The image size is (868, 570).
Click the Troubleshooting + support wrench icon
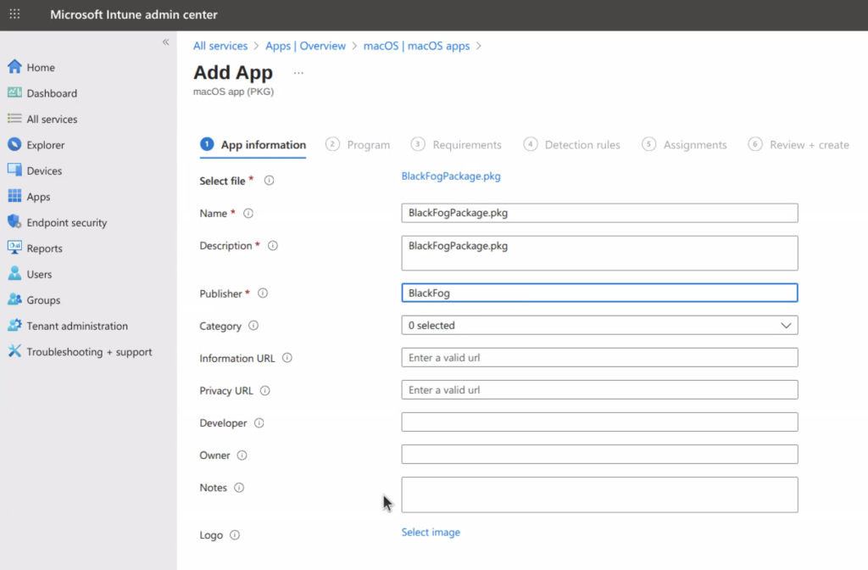click(15, 351)
